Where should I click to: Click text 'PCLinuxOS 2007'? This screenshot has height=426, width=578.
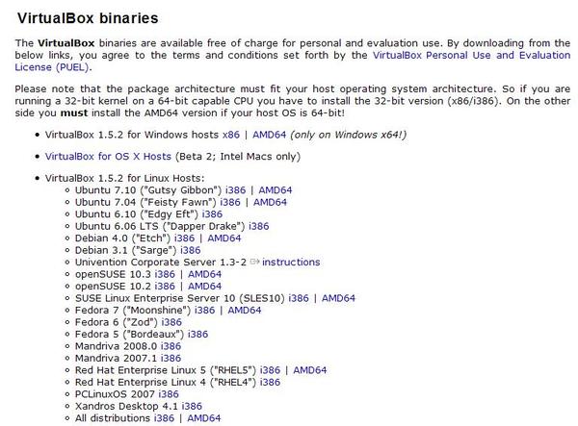click(x=115, y=394)
